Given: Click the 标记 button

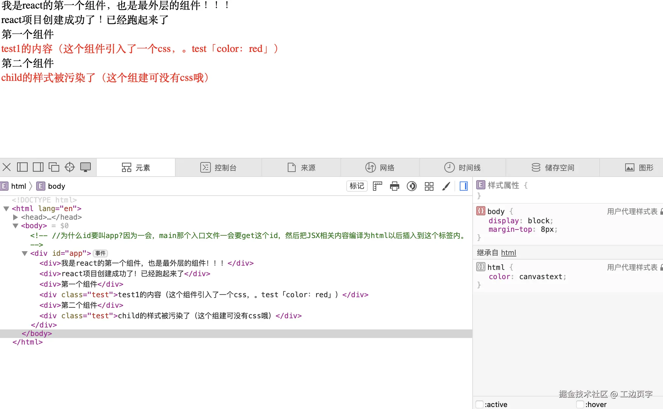Looking at the screenshot, I should pyautogui.click(x=356, y=186).
